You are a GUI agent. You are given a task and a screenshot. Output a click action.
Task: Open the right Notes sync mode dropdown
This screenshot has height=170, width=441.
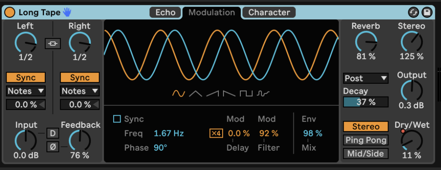(80, 91)
